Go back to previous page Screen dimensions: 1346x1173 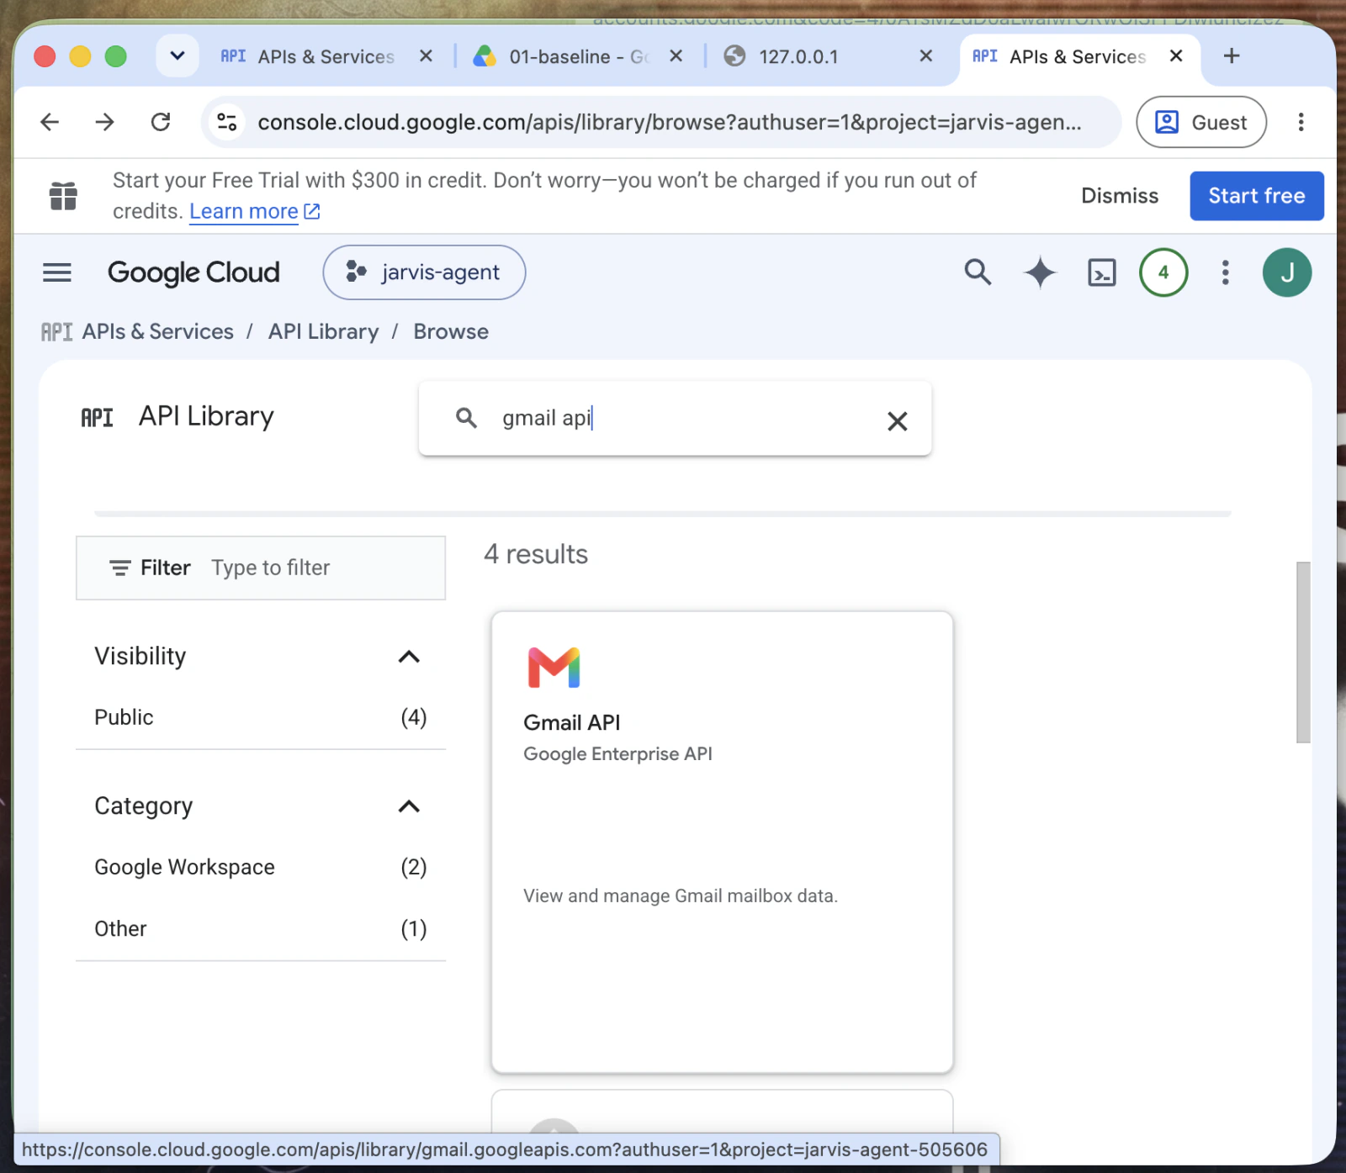(50, 122)
